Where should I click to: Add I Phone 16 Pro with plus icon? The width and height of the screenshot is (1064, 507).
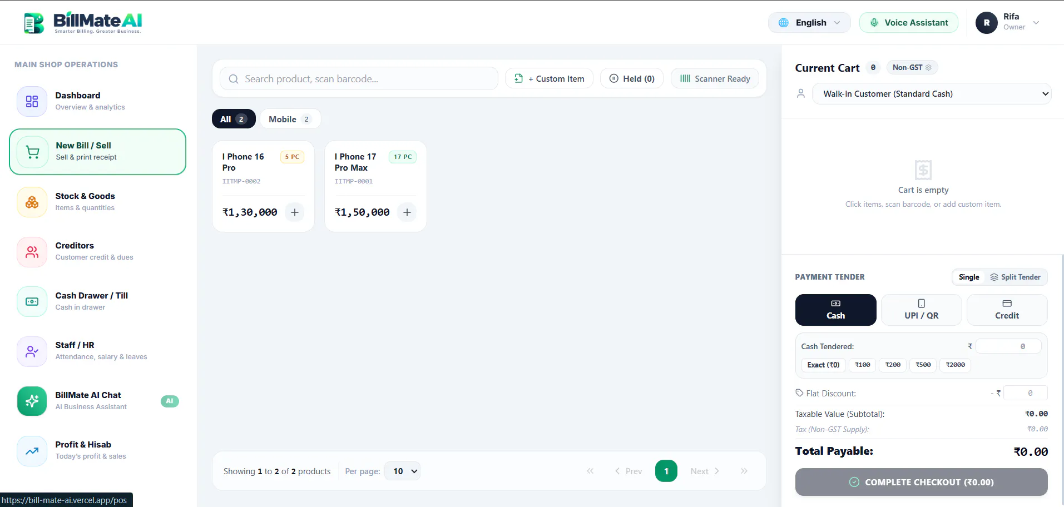(295, 212)
